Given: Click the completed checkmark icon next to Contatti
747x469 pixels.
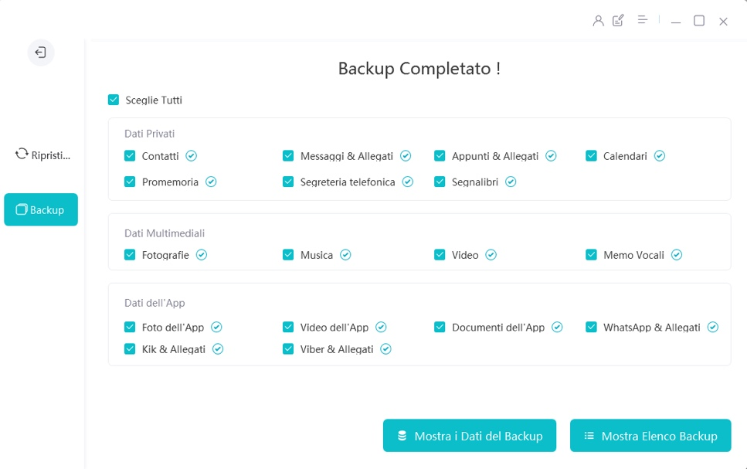Looking at the screenshot, I should tap(192, 156).
